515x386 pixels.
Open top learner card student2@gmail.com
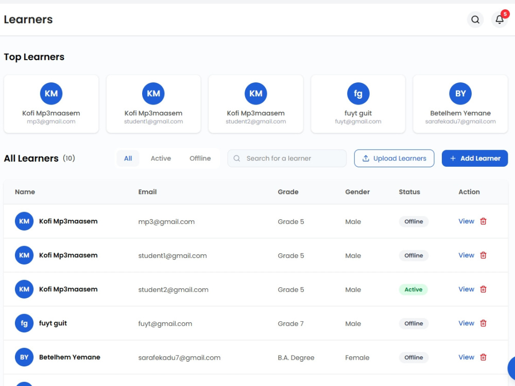pos(256,104)
